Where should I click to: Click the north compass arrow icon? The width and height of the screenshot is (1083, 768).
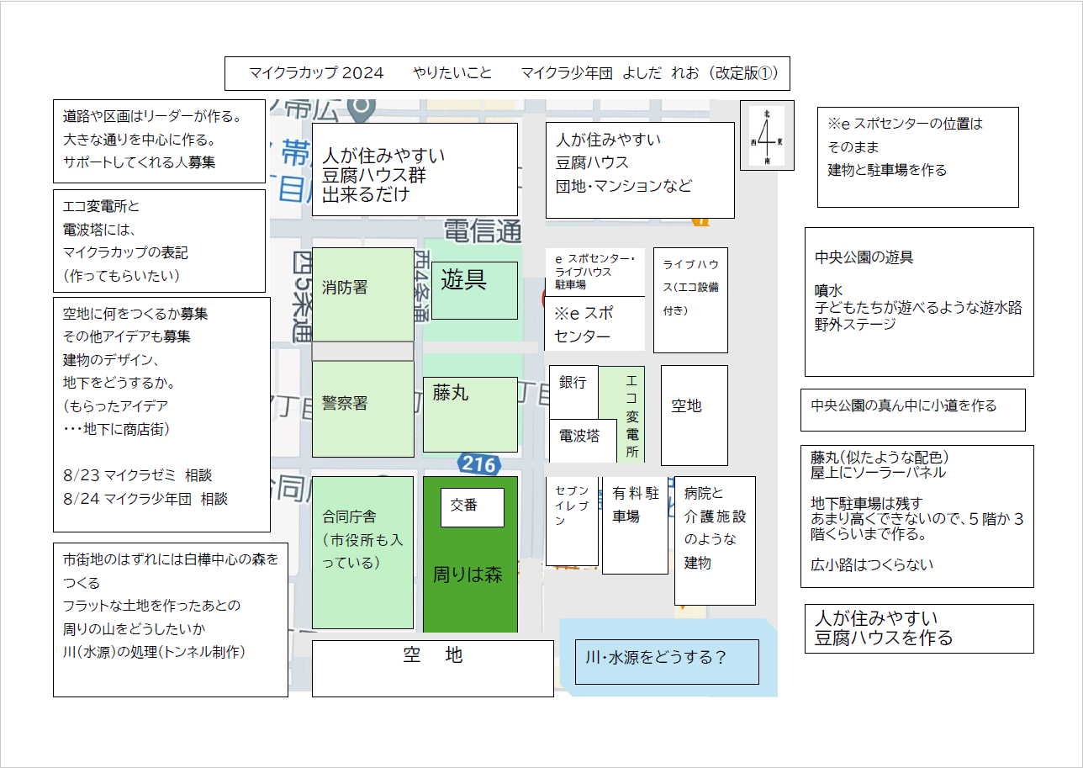(767, 136)
